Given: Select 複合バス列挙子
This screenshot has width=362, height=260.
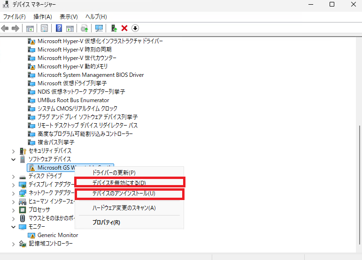Looking at the screenshot, I should (x=56, y=142).
